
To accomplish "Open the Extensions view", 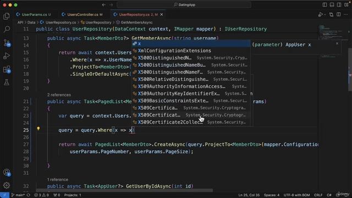I will (x=7, y=69).
